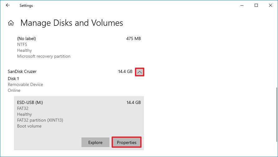Viewport: 278px width, 157px height.
Task: Collapse the SanDisk Cruzer disk chevron
Action: (140, 72)
